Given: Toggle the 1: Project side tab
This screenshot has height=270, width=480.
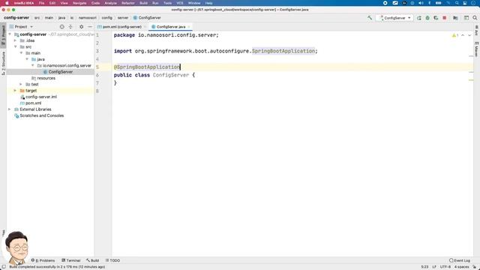Looking at the screenshot, I should coord(3,35).
